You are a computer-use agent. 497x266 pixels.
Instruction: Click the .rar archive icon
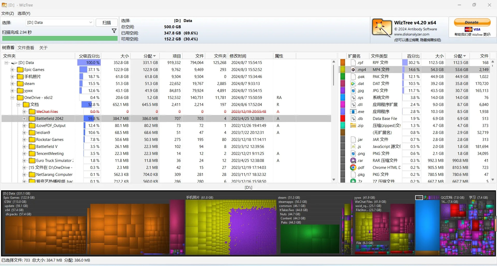click(x=353, y=161)
